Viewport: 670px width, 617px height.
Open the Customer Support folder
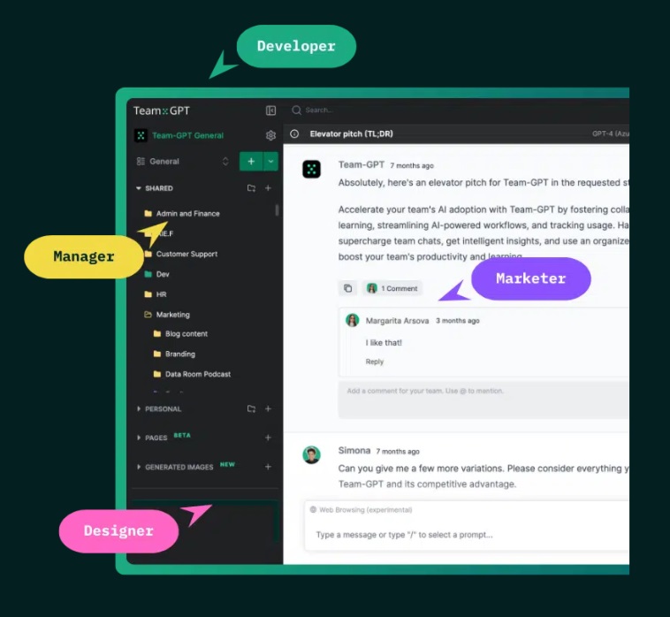point(187,254)
